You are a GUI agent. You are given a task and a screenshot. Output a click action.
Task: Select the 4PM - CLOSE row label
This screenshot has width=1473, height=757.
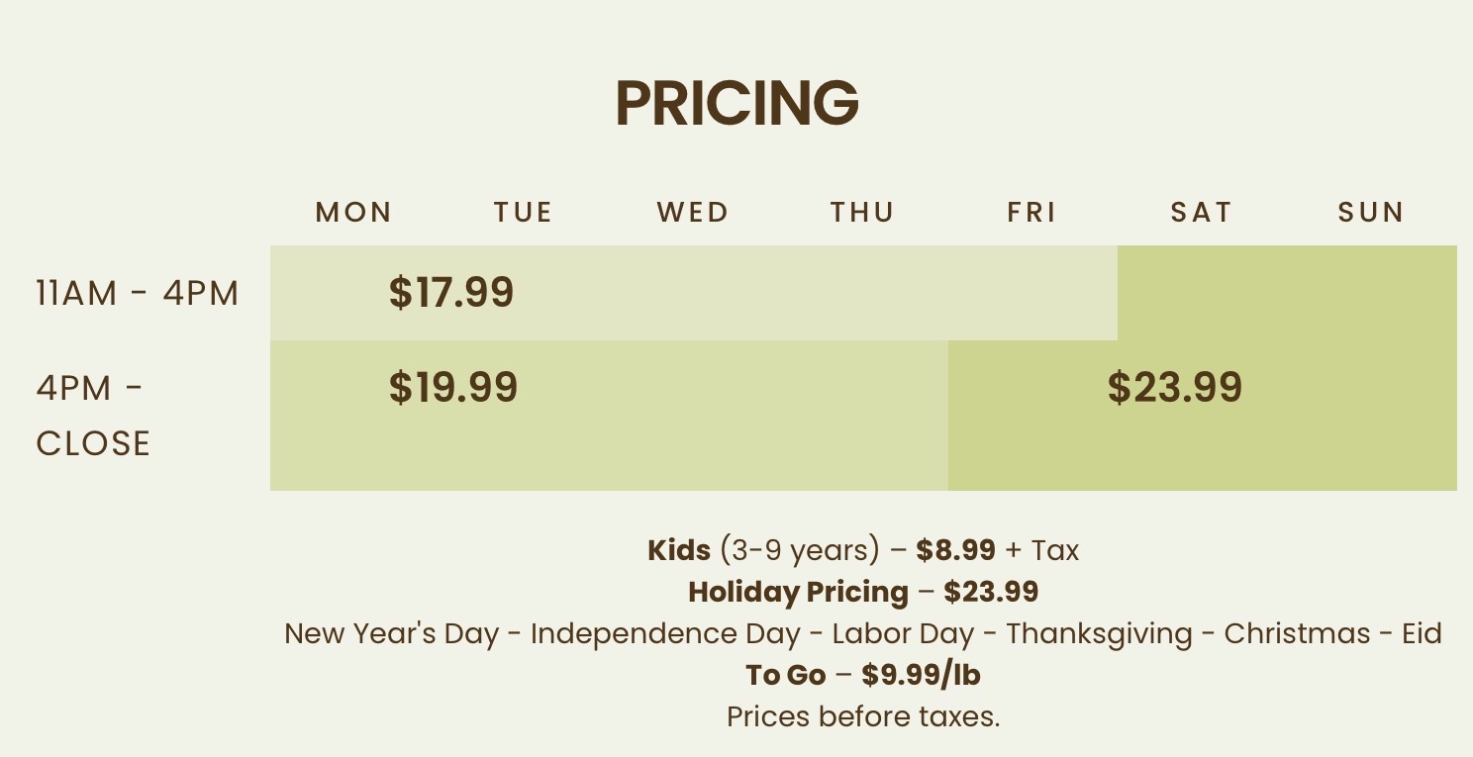(x=93, y=416)
